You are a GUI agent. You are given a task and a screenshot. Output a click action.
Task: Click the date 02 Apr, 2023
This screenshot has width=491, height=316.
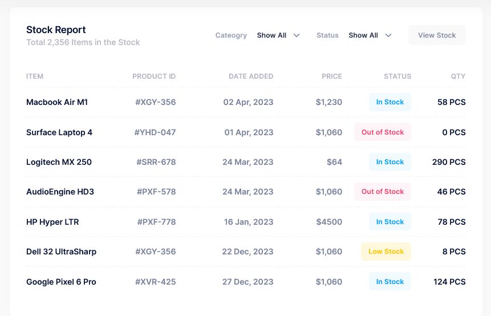click(248, 102)
